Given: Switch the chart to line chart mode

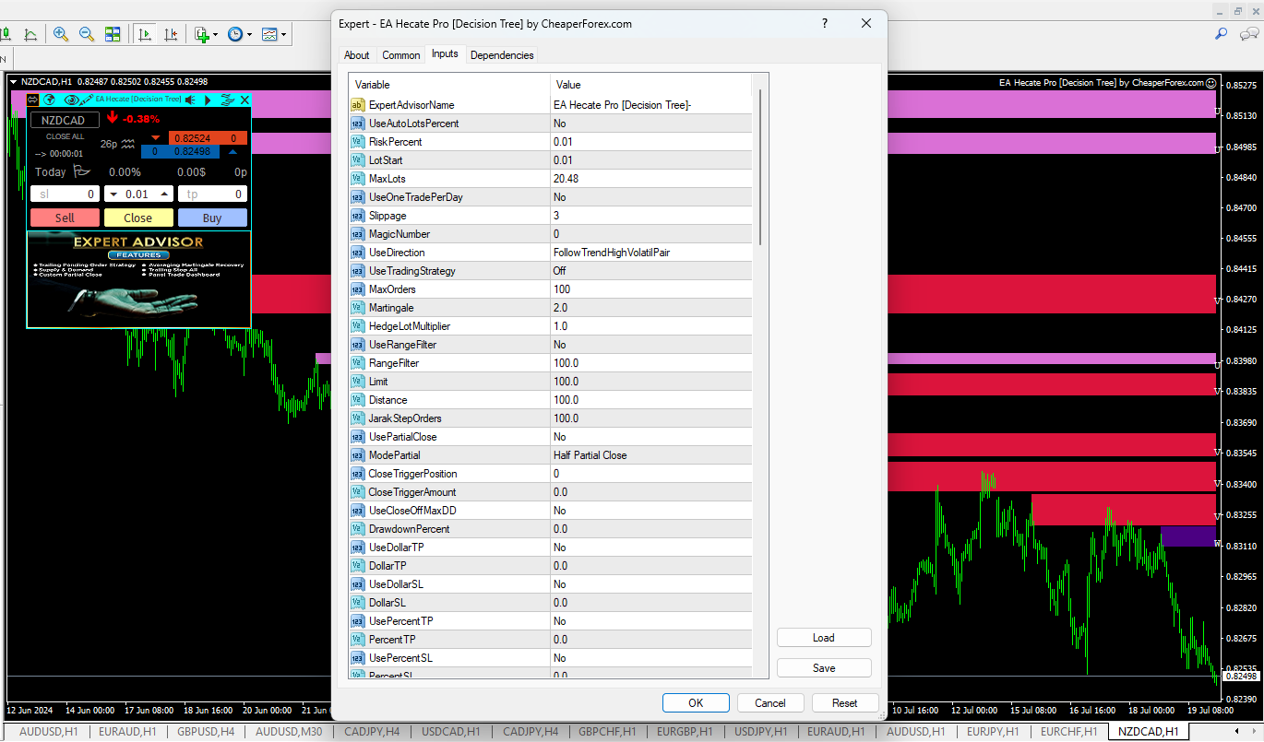Looking at the screenshot, I should 30,34.
